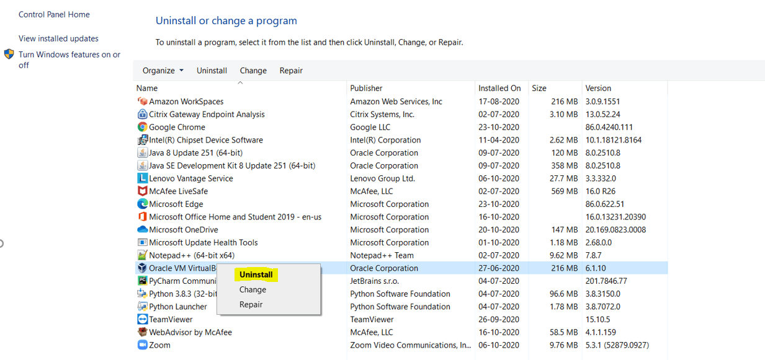Click the Notepad++ program icon
765x360 pixels.
tap(142, 255)
